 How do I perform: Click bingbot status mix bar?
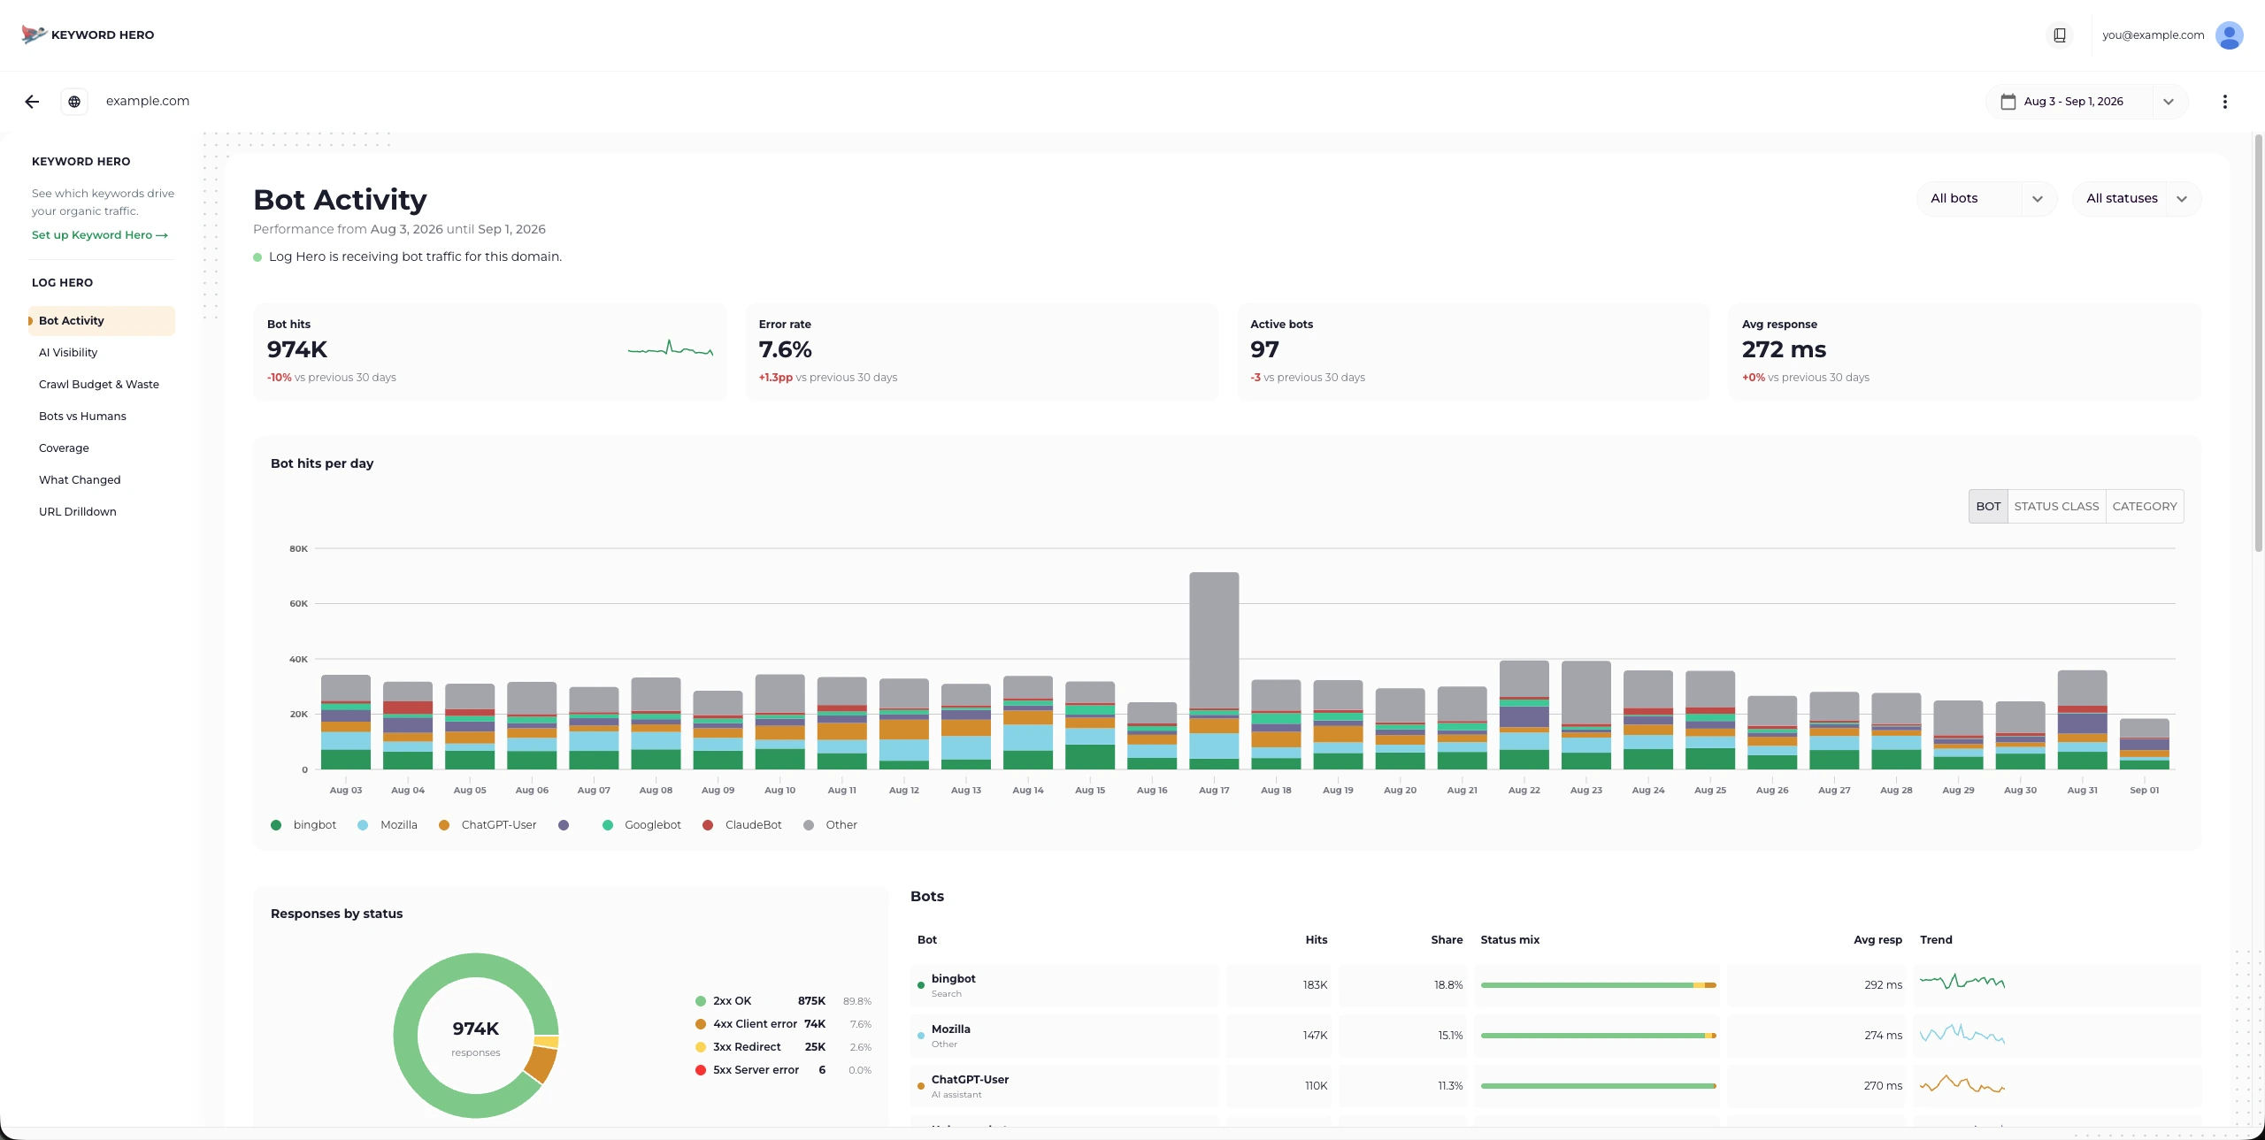(x=1598, y=985)
